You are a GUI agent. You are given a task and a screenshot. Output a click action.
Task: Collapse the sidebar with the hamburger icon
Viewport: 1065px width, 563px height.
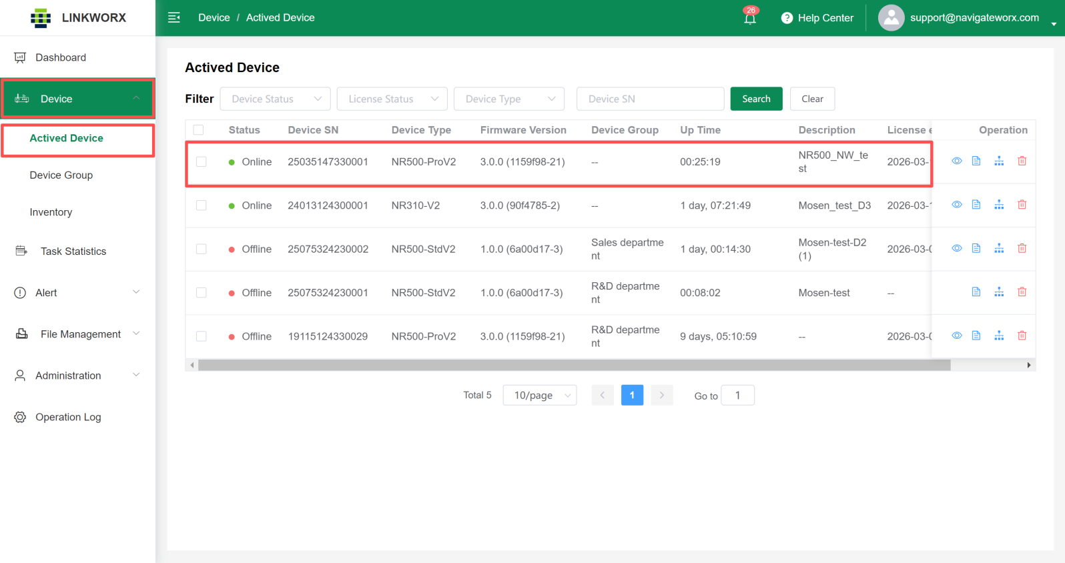(x=174, y=17)
